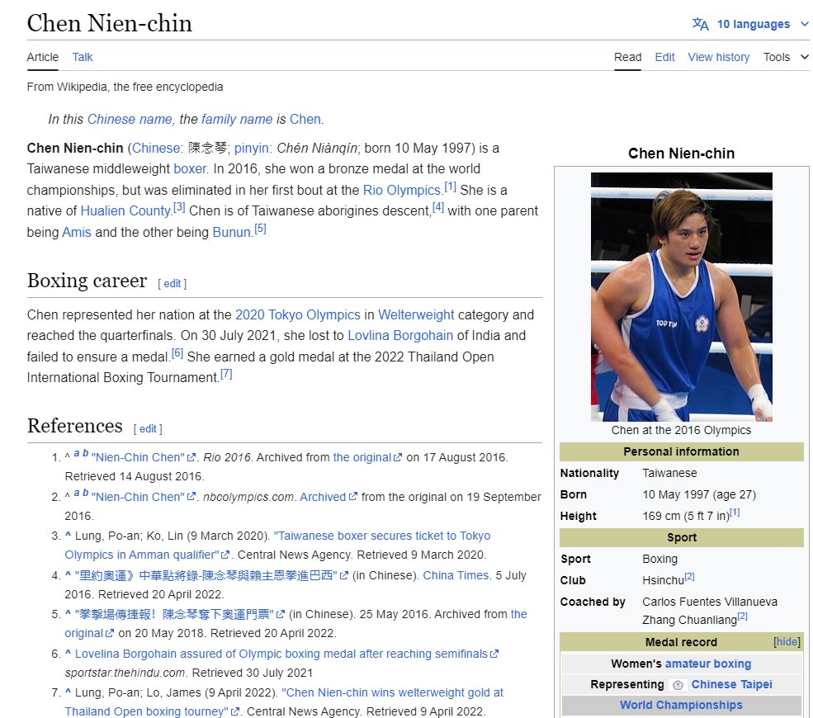Open the Bunun link
This screenshot has width=813, height=718.
point(232,232)
